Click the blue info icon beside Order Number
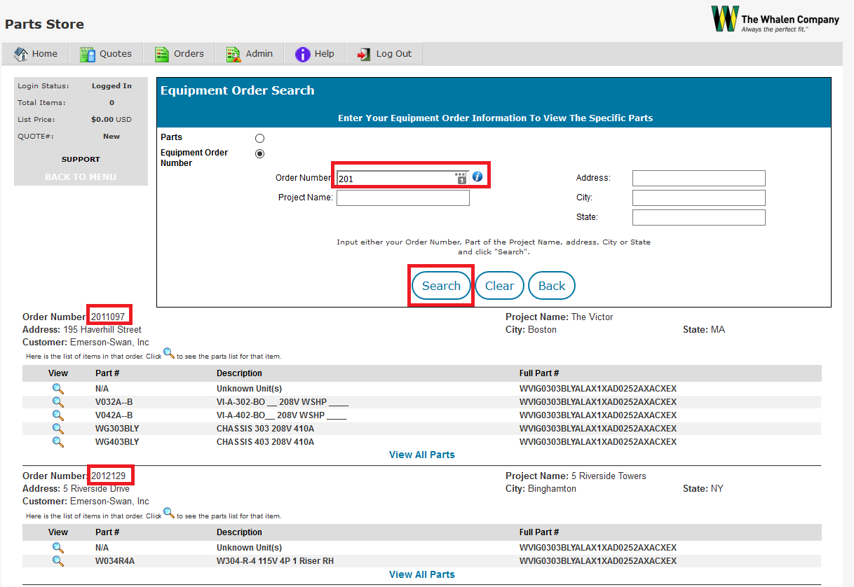The height and width of the screenshot is (587, 854). [x=477, y=177]
